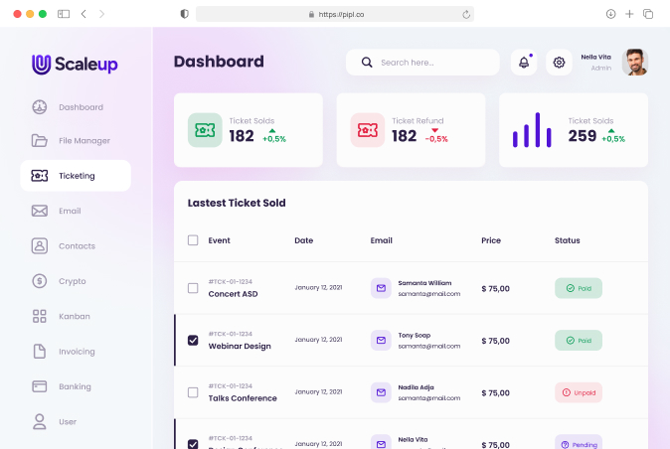Image resolution: width=670 pixels, height=449 pixels.
Task: Click the purple bar chart graphic
Action: pos(532,130)
